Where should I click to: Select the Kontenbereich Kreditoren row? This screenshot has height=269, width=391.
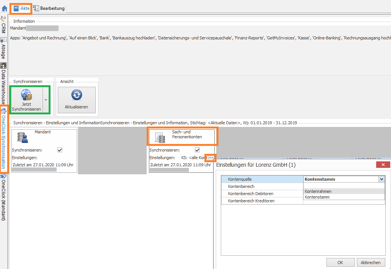(262, 201)
